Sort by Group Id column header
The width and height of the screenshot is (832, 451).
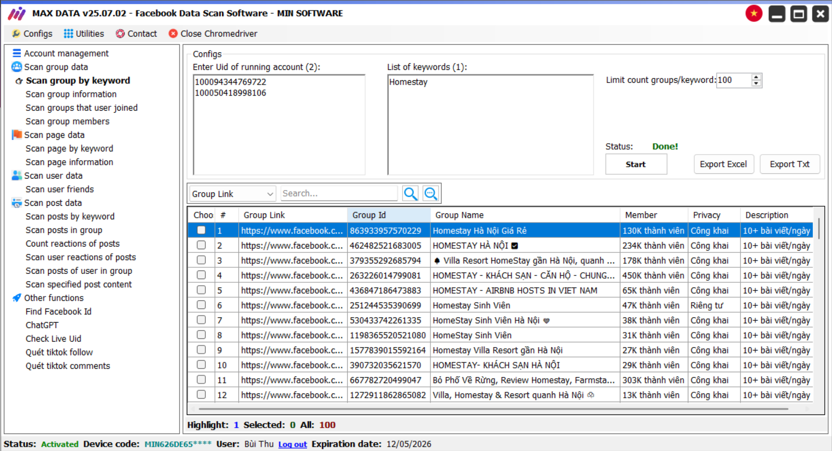tap(389, 215)
